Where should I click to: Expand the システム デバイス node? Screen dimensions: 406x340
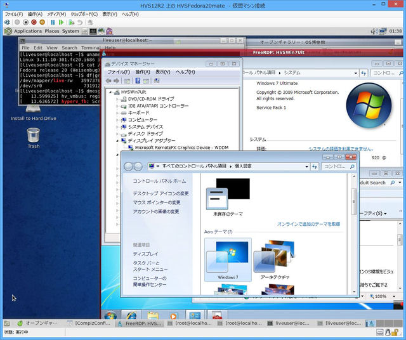click(117, 127)
